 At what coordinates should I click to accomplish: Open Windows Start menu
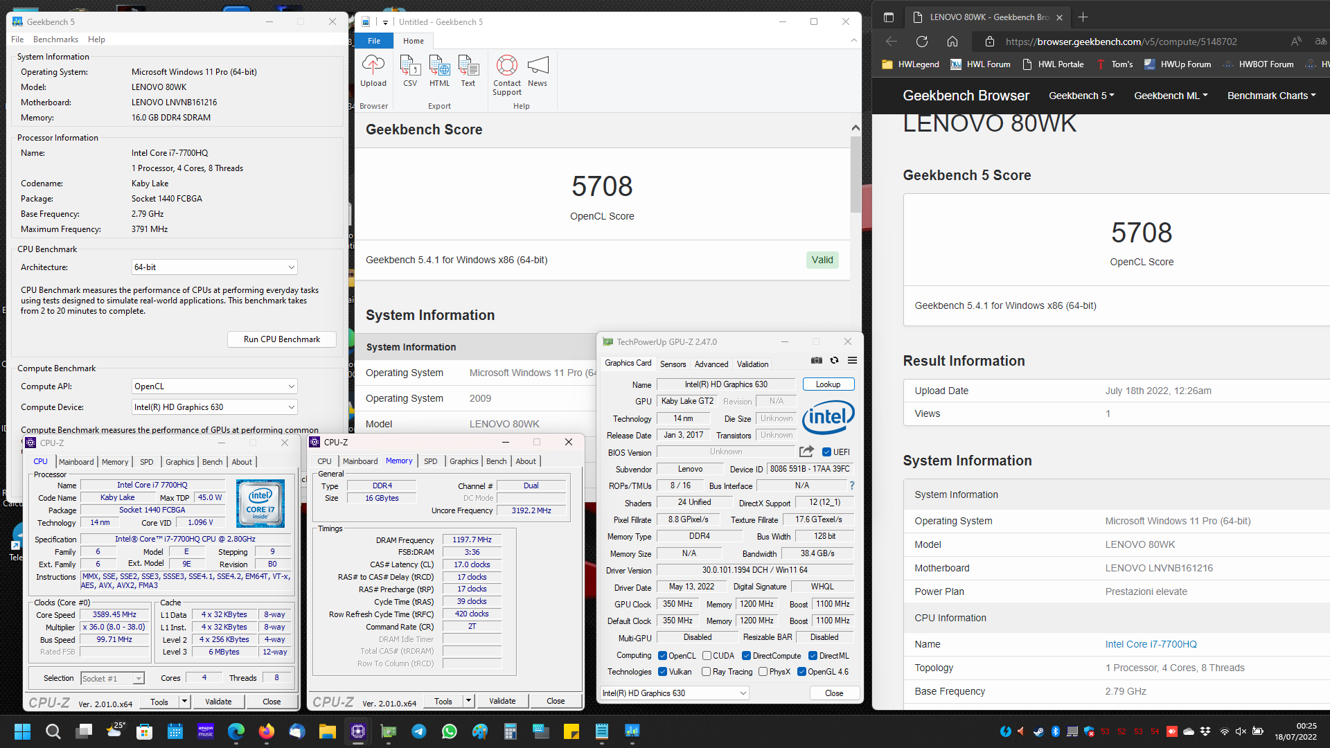click(22, 731)
